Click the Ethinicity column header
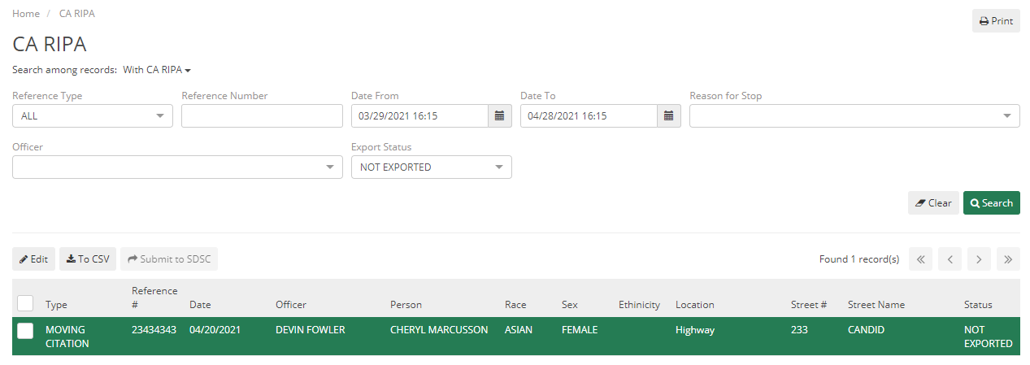1030x365 pixels. 639,305
